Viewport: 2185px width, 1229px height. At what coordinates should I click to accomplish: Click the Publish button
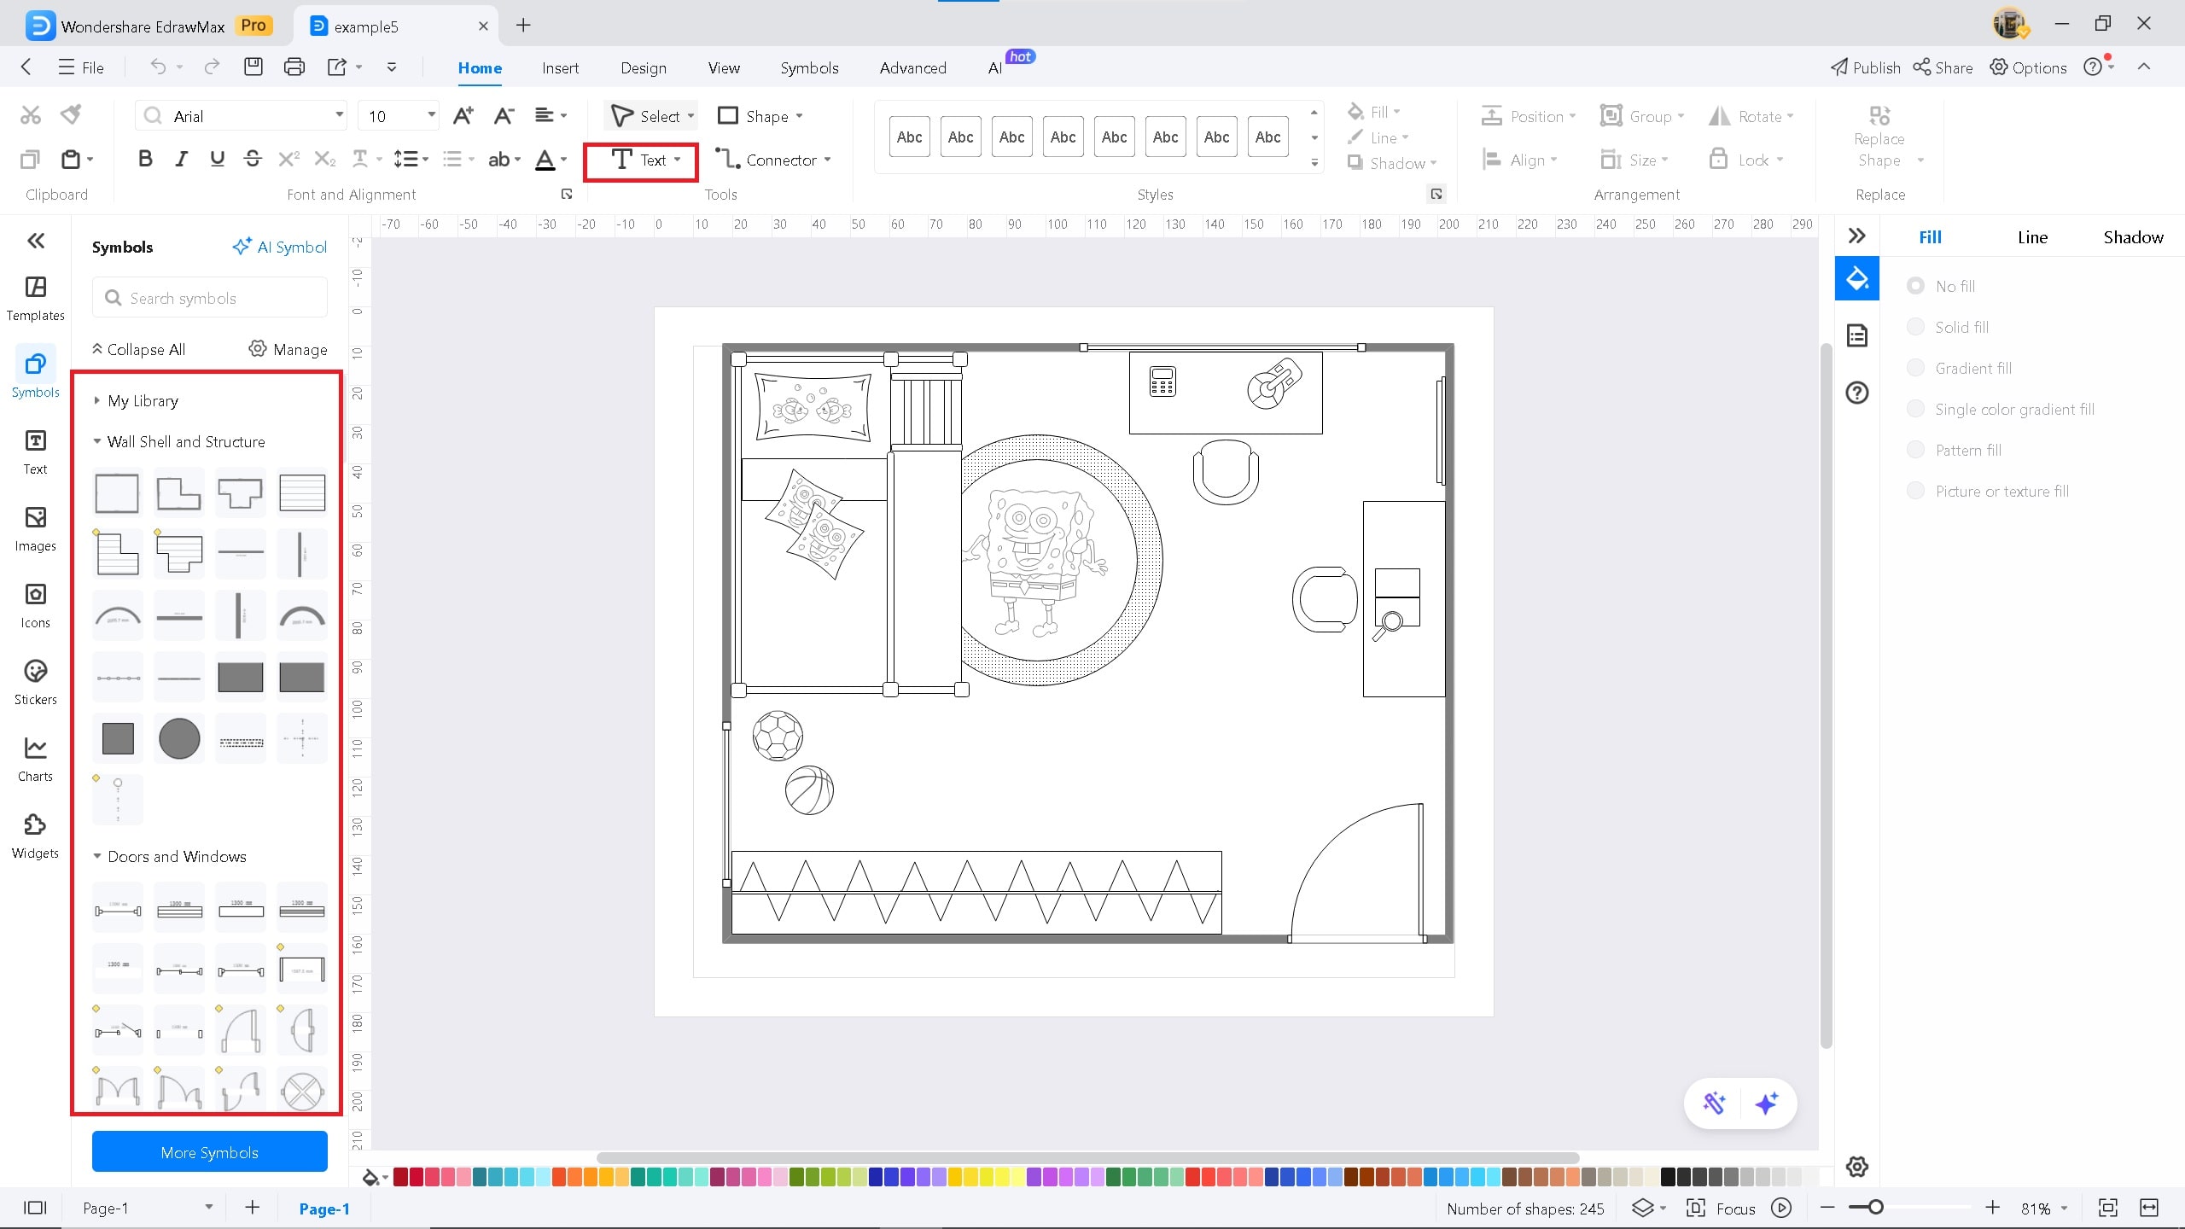tap(1866, 67)
